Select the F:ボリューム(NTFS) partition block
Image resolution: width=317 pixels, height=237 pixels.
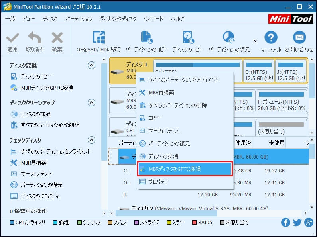coord(282,101)
